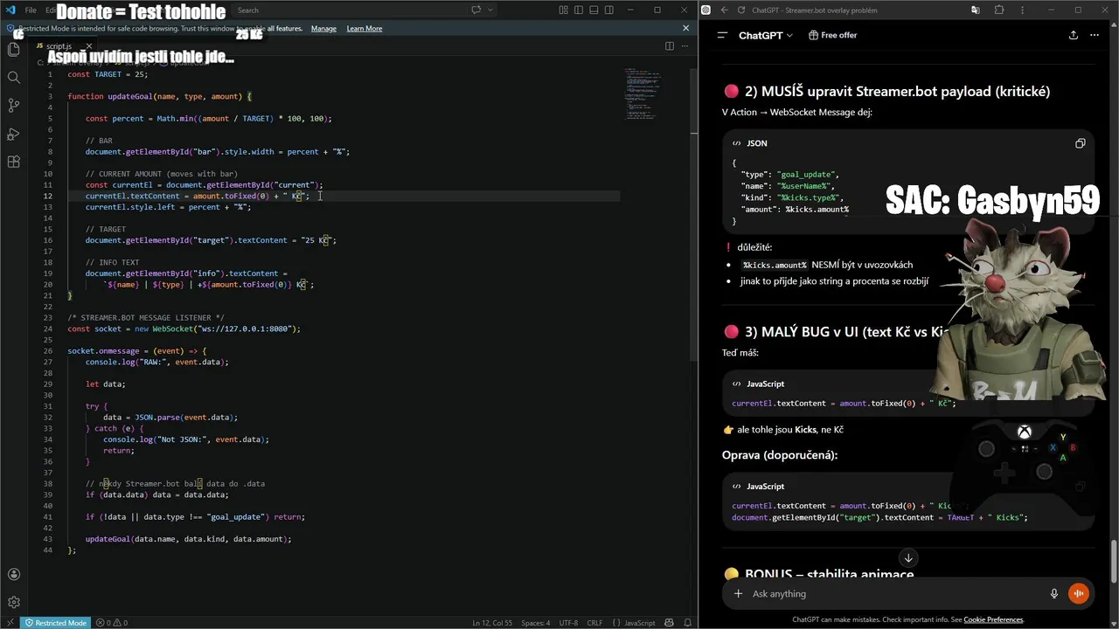The height and width of the screenshot is (629, 1119).
Task: Change encoding via UTF-8
Action: pyautogui.click(x=568, y=623)
